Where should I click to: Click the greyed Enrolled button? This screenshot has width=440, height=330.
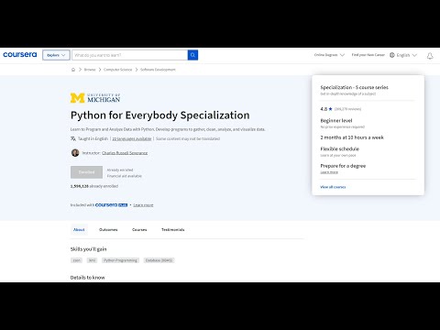[x=86, y=172]
